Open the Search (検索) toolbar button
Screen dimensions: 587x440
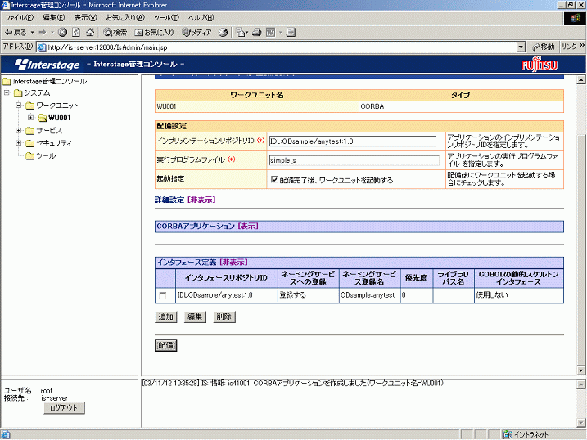point(115,33)
